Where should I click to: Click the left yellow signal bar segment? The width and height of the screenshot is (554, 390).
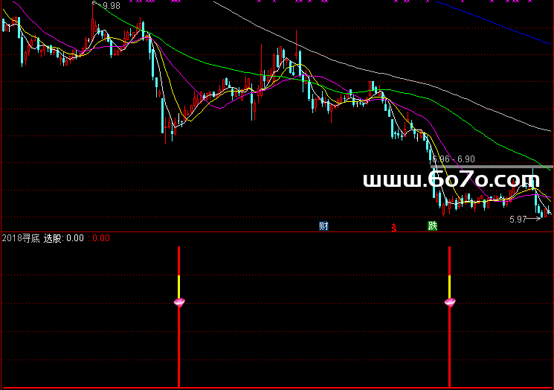tap(179, 286)
